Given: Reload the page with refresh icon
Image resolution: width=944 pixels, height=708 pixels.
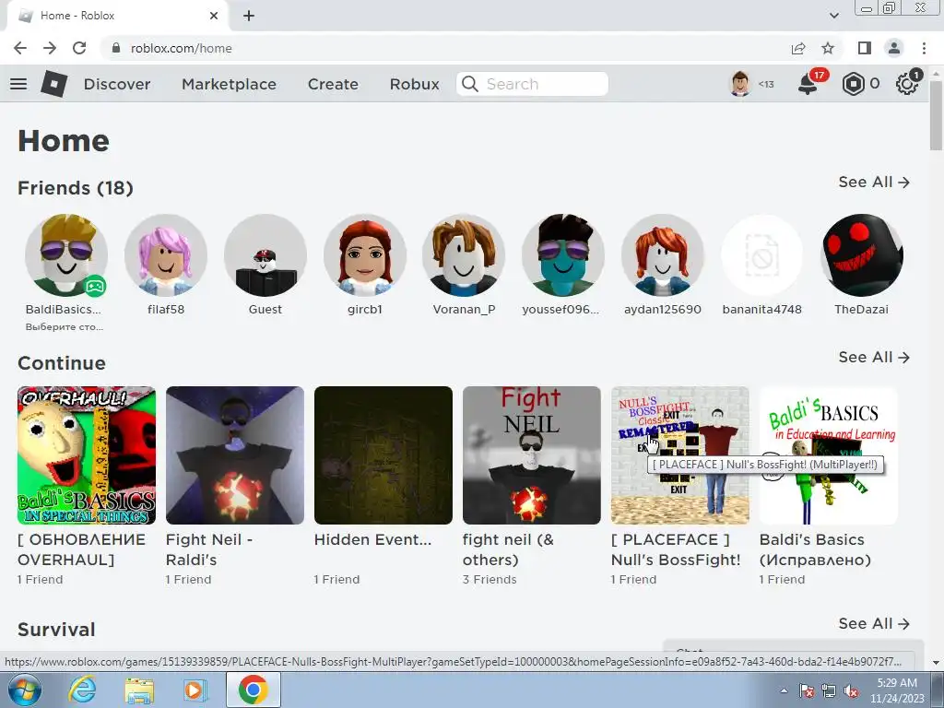Looking at the screenshot, I should click(79, 48).
